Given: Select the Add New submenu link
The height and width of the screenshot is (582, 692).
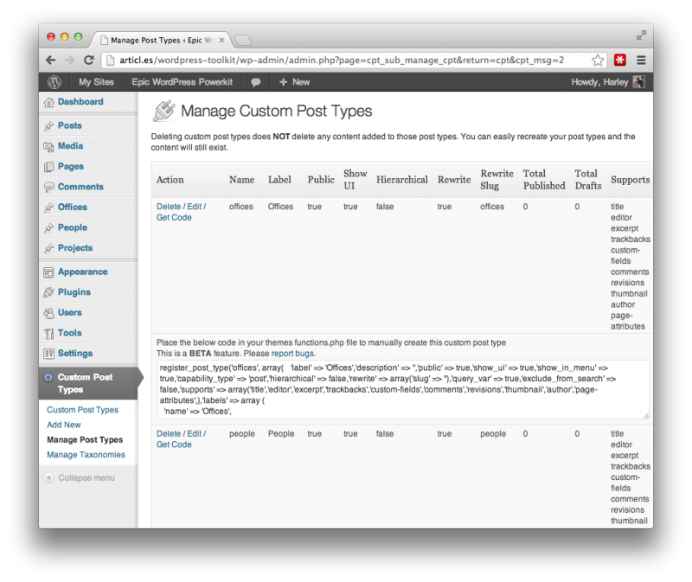Looking at the screenshot, I should click(x=64, y=425).
